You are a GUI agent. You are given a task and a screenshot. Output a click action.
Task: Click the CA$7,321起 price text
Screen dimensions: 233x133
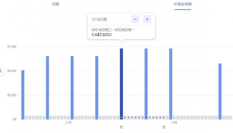click(x=102, y=35)
